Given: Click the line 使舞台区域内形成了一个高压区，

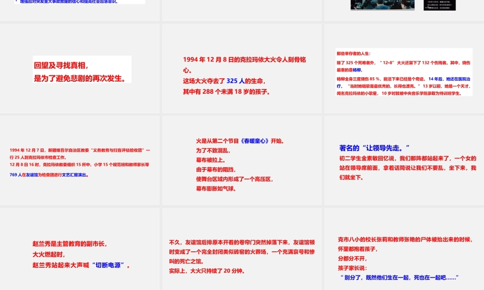Looking at the screenshot, I should pos(235,179).
